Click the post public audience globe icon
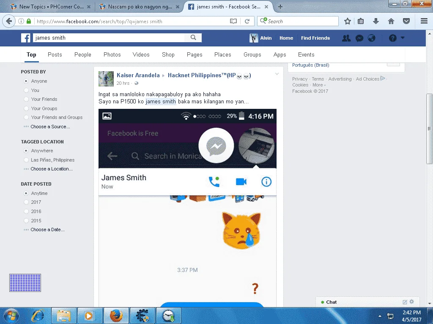433x324 pixels. pos(136,83)
